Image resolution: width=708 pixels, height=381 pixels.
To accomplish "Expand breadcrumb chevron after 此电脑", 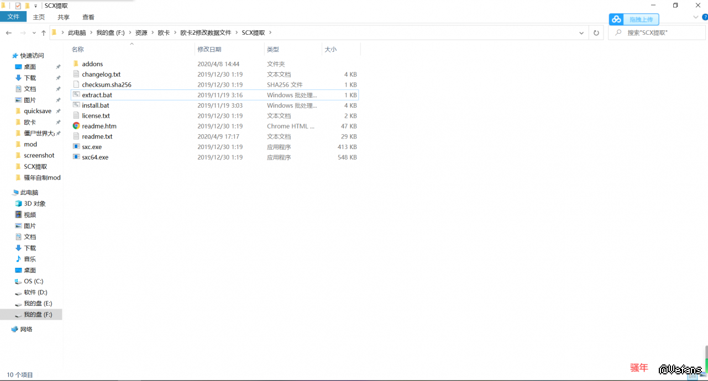I will coord(91,33).
